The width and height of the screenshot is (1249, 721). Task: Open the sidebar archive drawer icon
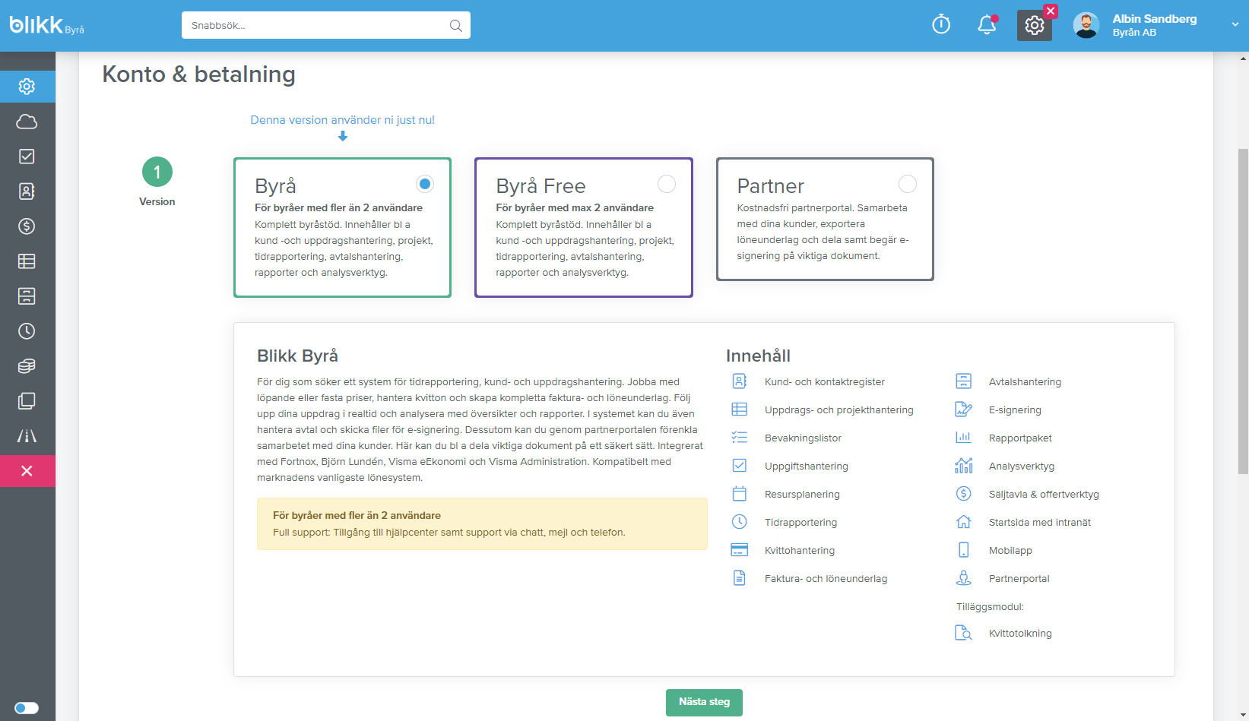(x=27, y=296)
